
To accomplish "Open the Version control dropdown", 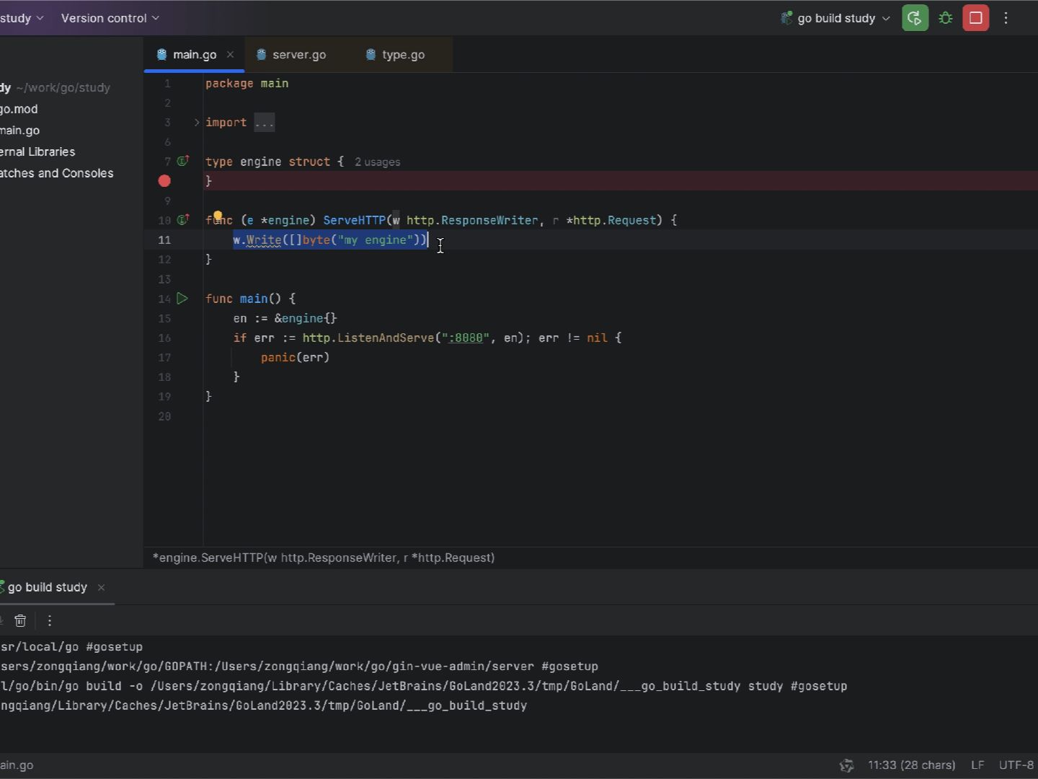I will point(110,18).
